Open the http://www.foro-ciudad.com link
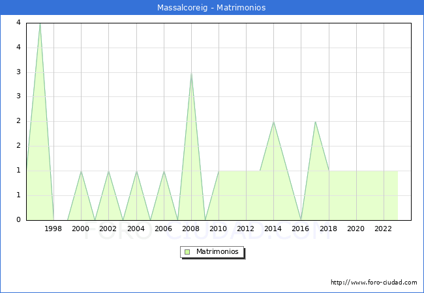Screen dimensions: 424x293 (x=374, y=283)
